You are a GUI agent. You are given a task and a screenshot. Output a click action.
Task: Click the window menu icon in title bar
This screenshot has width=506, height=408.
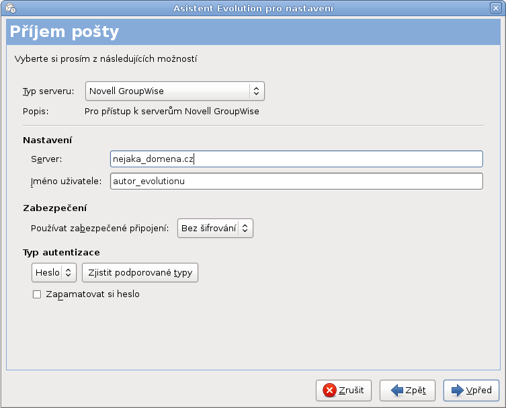coord(11,8)
